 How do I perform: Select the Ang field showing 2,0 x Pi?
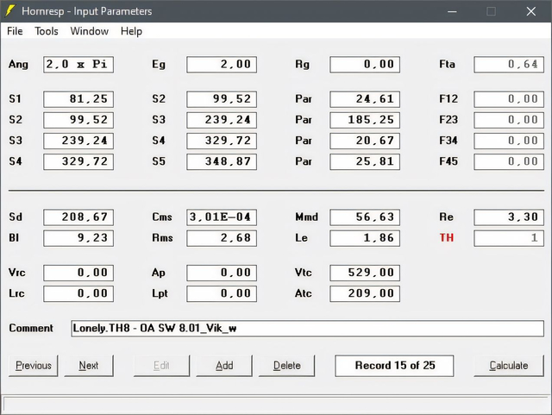78,65
